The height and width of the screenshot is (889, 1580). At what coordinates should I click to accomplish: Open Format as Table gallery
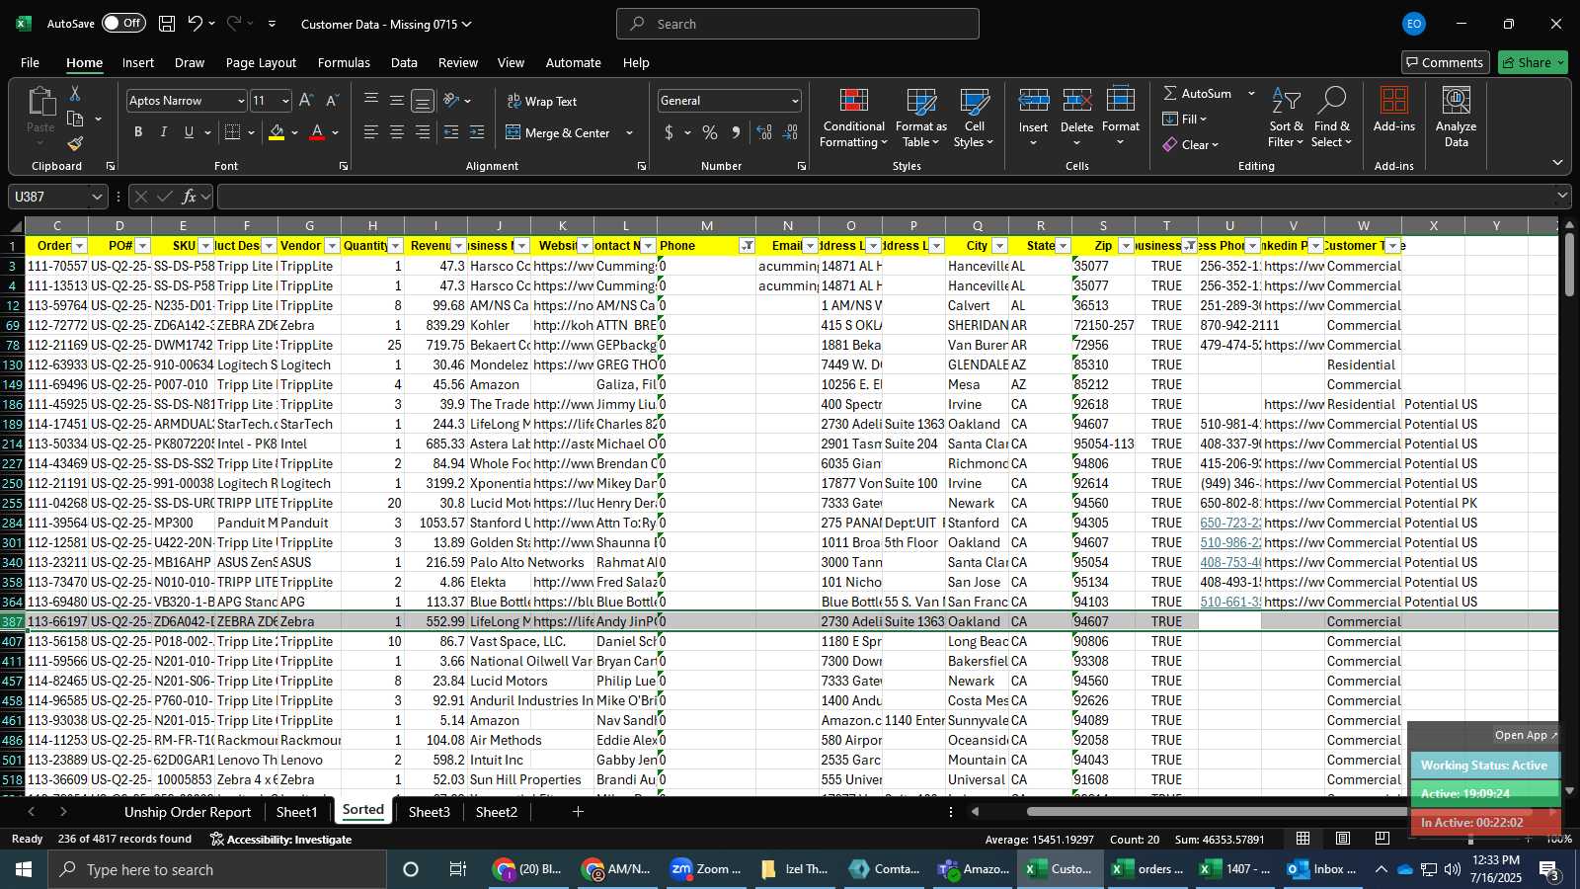click(x=921, y=119)
